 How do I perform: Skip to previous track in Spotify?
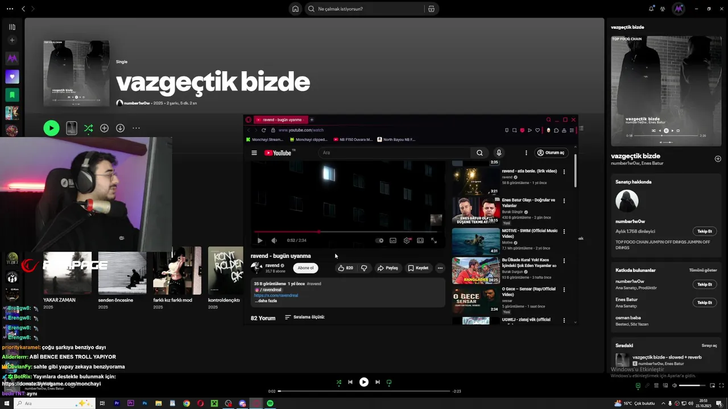click(x=350, y=382)
